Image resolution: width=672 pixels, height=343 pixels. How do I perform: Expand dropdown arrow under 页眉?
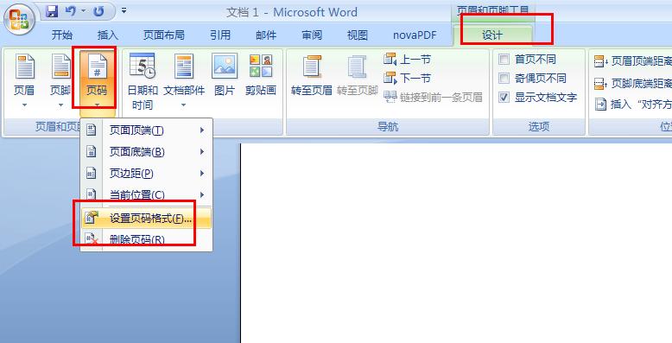tap(24, 105)
